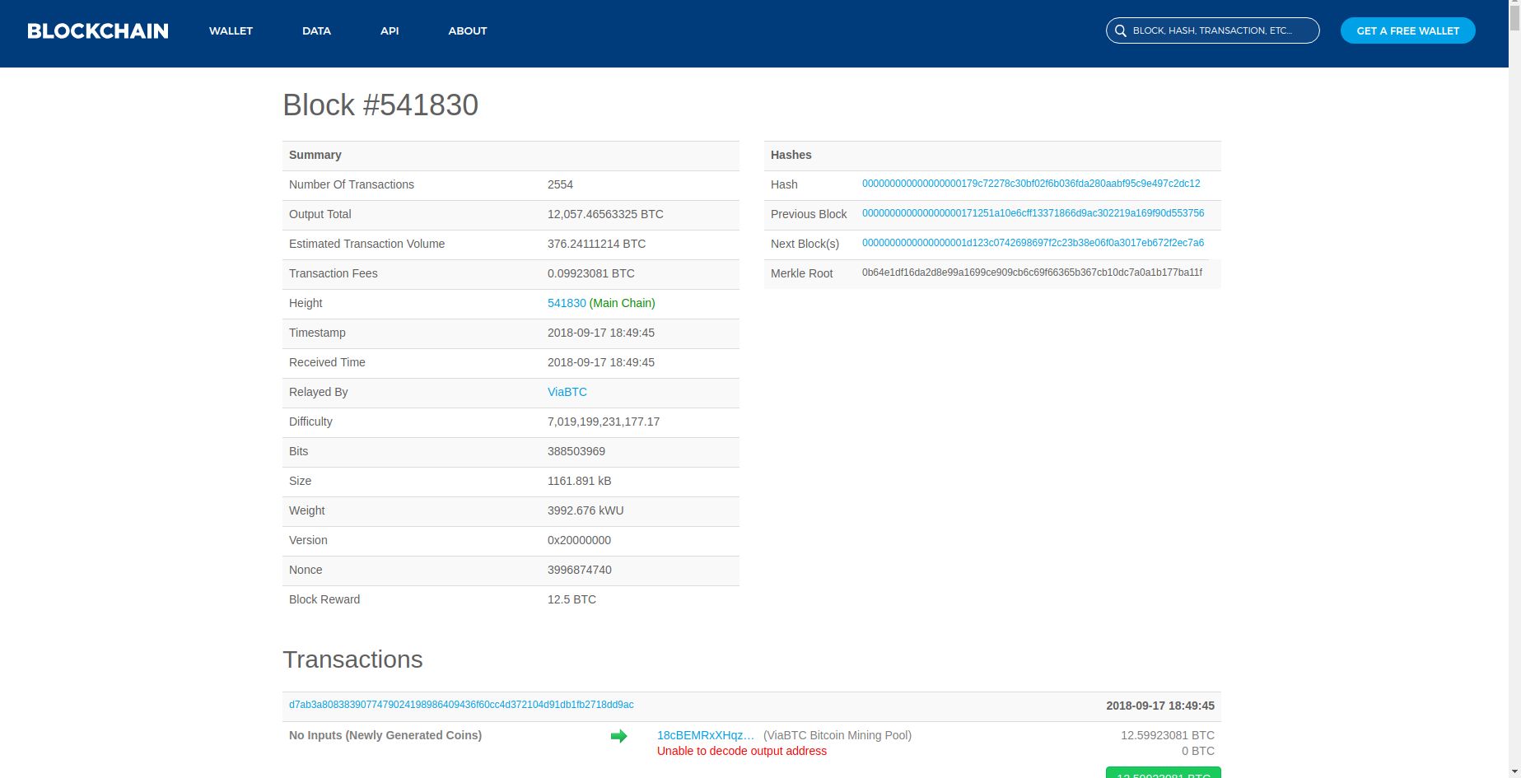The image size is (1521, 778).
Task: Click the BLOCKCHAIN logo
Action: pyautogui.click(x=96, y=30)
